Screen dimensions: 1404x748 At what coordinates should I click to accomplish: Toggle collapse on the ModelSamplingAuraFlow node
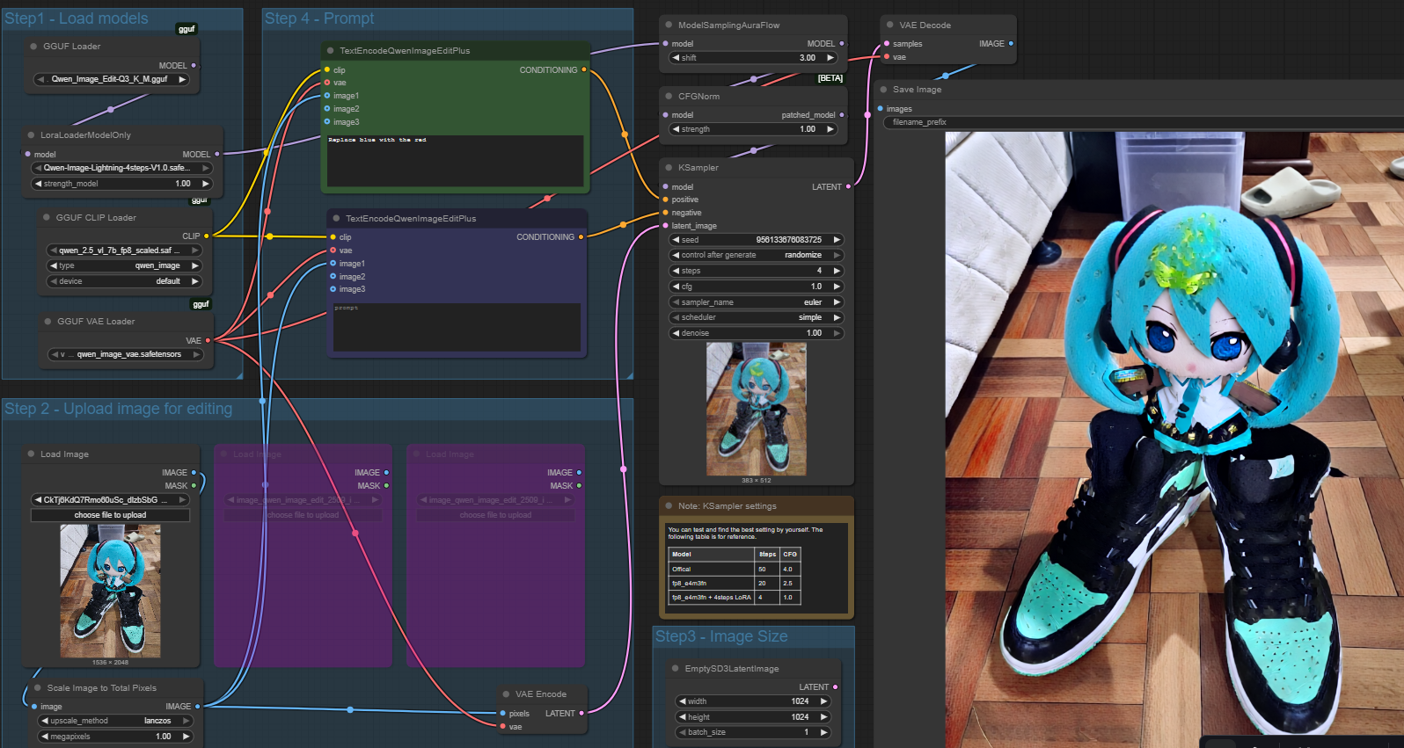pyautogui.click(x=669, y=25)
